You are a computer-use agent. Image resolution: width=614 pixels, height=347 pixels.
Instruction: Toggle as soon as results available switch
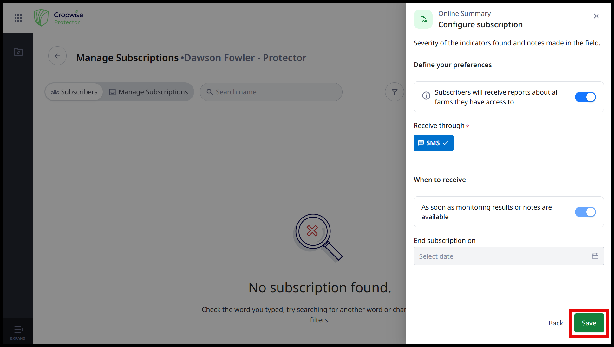(585, 212)
